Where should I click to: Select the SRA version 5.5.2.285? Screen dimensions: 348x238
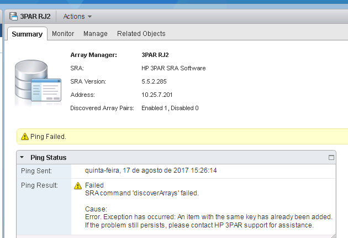tap(154, 81)
